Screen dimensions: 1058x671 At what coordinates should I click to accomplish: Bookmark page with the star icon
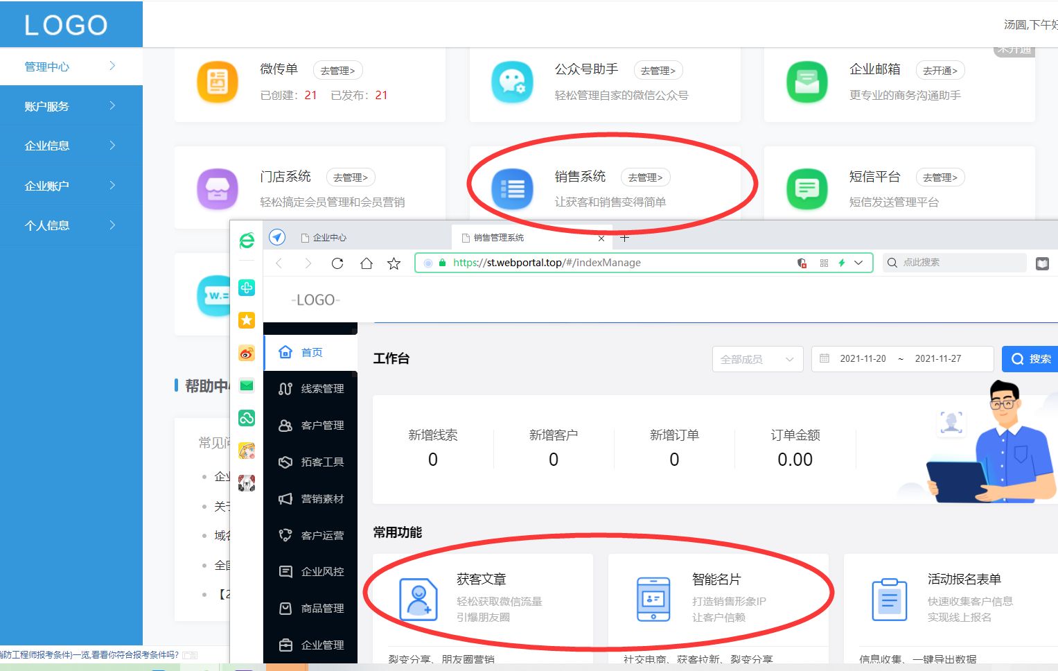[394, 263]
